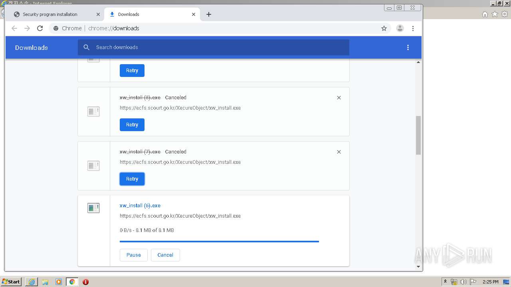The height and width of the screenshot is (287, 511).
Task: Click the Canceled status of xw_install (7).exe
Action: point(176,152)
